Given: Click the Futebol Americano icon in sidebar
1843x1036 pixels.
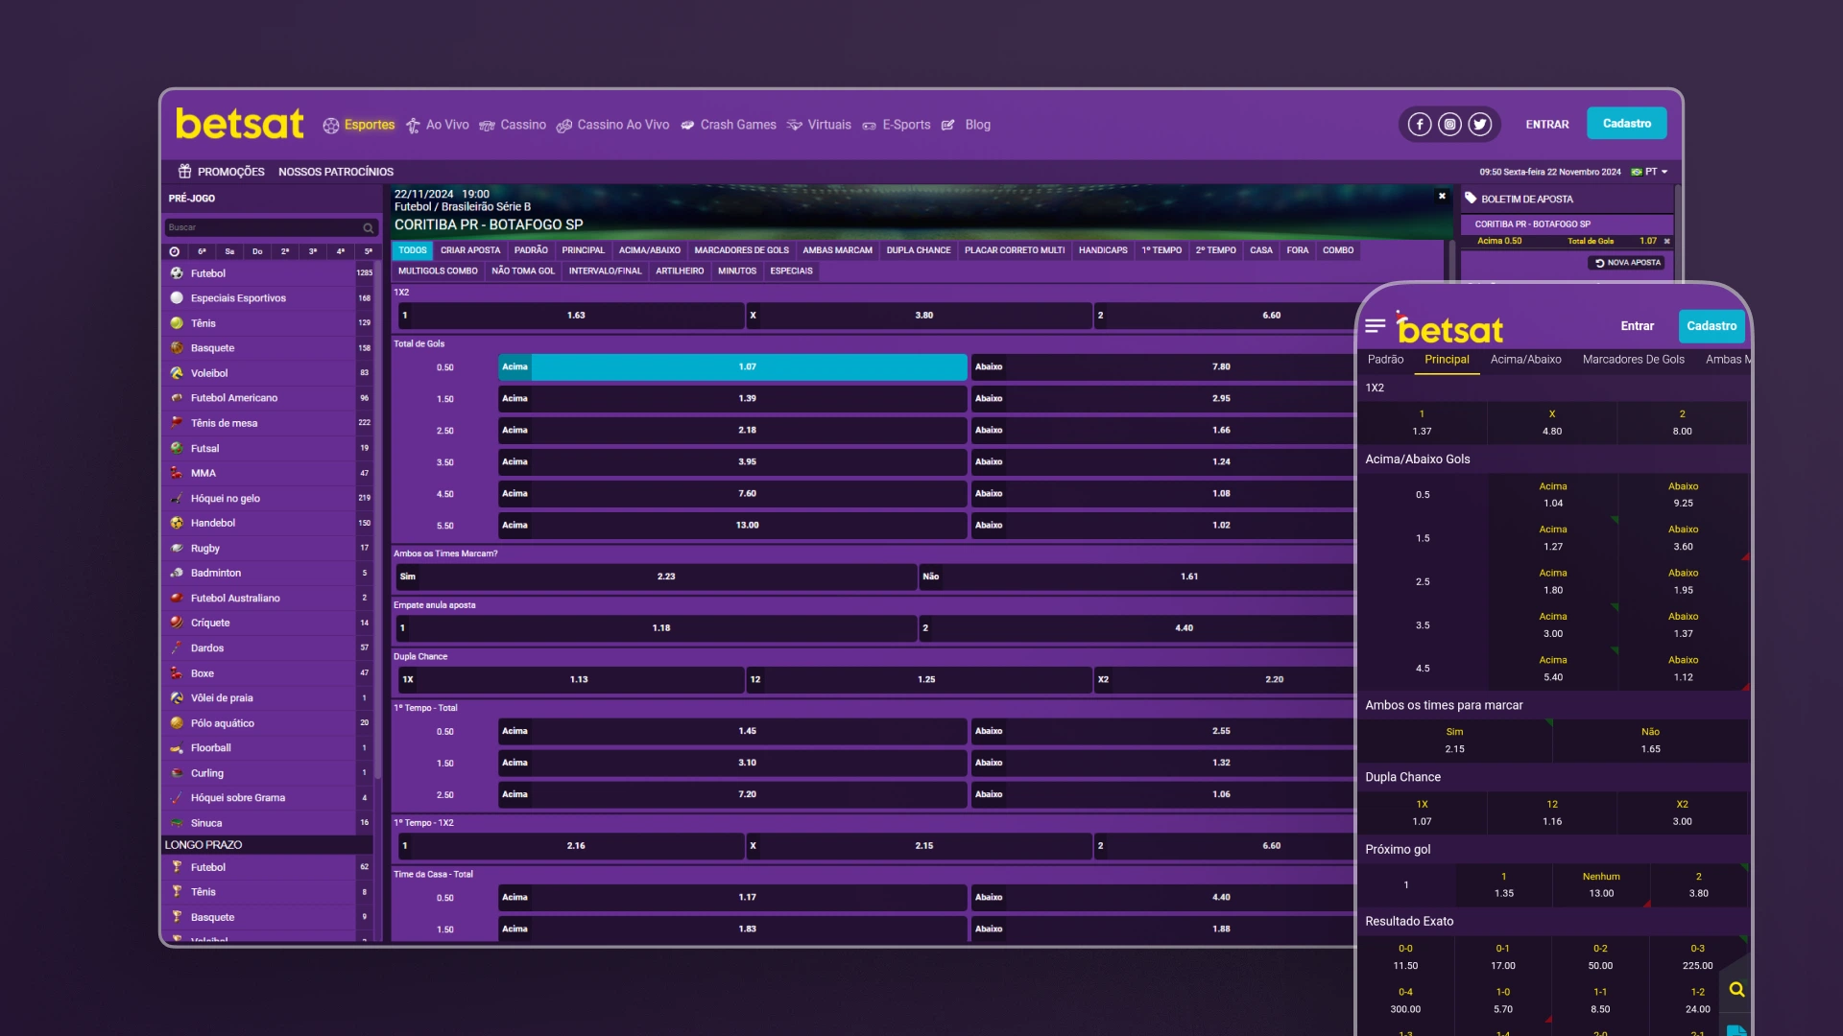Looking at the screenshot, I should pyautogui.click(x=177, y=398).
